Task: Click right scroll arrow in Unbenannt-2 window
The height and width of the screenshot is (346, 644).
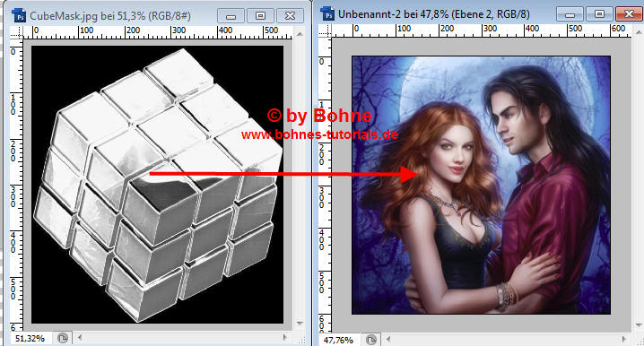Action: (x=624, y=339)
